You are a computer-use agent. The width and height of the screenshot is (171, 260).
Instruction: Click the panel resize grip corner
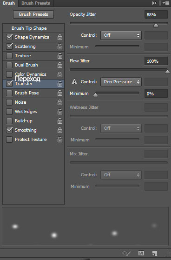pyautogui.click(x=168, y=254)
